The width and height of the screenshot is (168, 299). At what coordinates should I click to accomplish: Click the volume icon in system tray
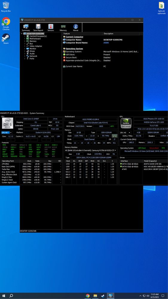point(148,296)
